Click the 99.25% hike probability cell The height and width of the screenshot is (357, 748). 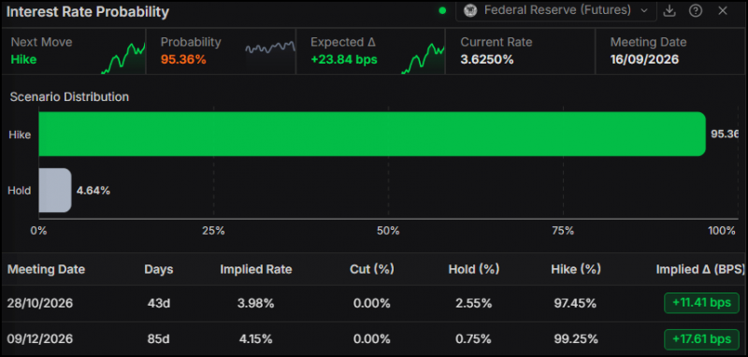576,339
